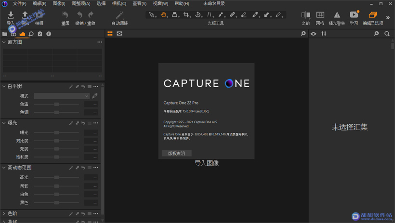Toggle Edit Selected (编辑已选项) mode
The width and height of the screenshot is (395, 223).
click(373, 15)
